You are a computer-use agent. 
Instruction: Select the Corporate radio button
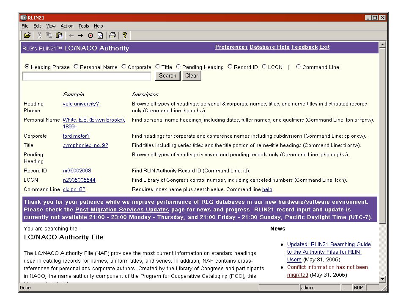pos(124,67)
